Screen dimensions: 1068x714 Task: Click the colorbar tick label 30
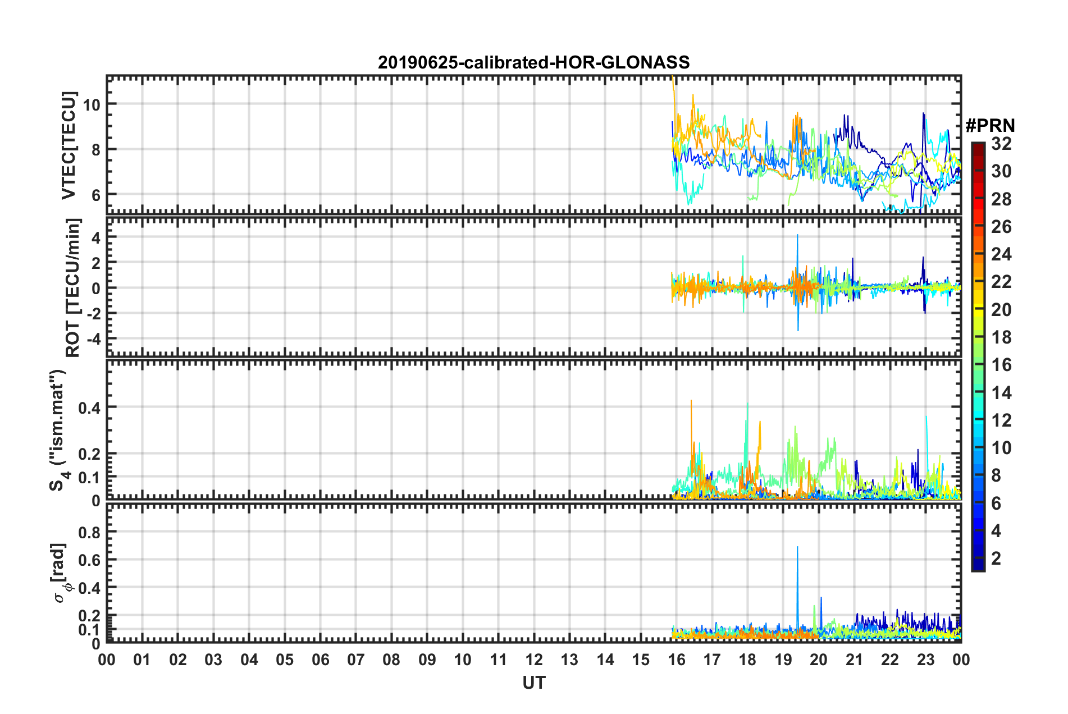[x=1001, y=171]
